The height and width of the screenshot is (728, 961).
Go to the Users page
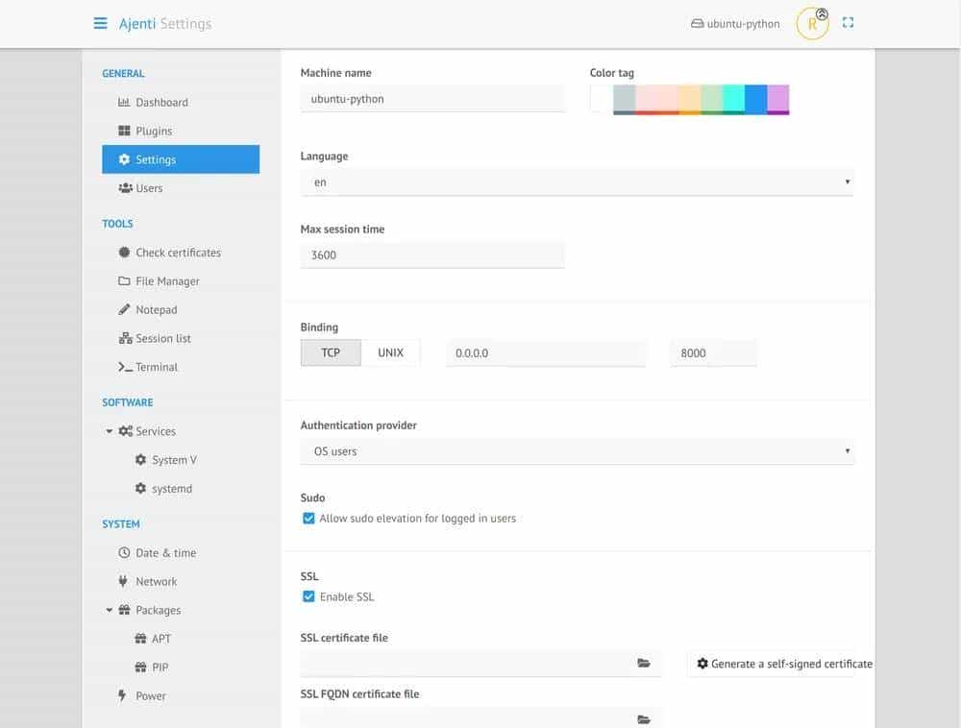pos(149,188)
